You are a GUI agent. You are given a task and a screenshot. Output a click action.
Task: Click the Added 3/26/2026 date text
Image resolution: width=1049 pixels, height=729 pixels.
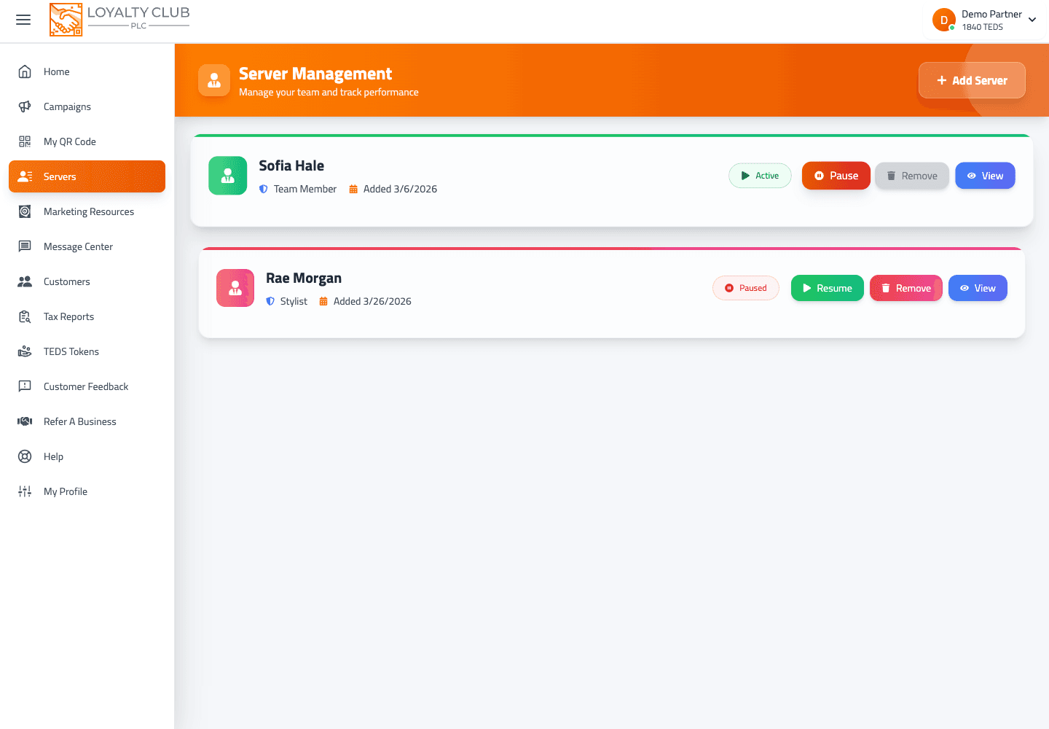[372, 301]
